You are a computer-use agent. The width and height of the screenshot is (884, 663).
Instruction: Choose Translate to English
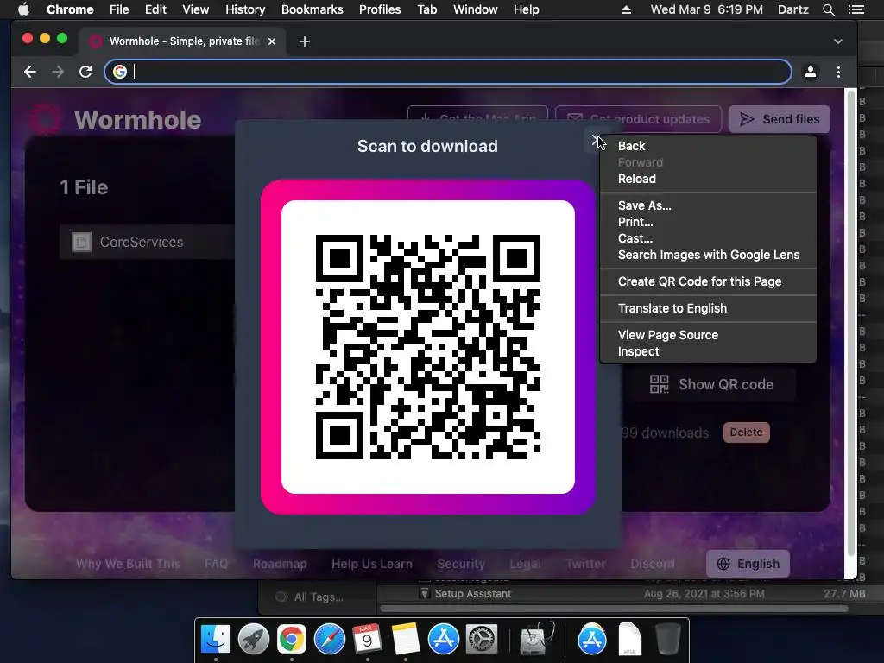(672, 308)
